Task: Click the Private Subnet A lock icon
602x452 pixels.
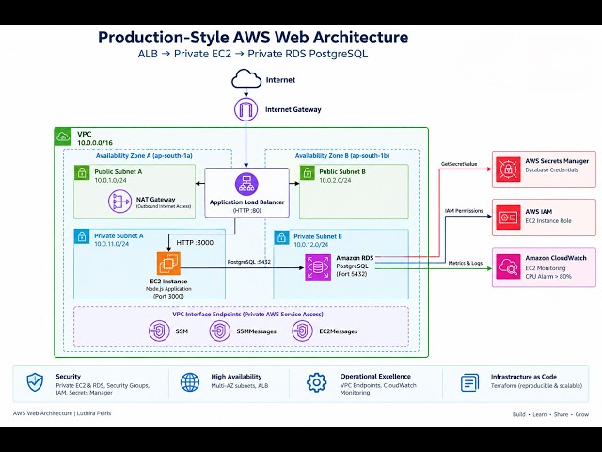Action: tap(82, 236)
